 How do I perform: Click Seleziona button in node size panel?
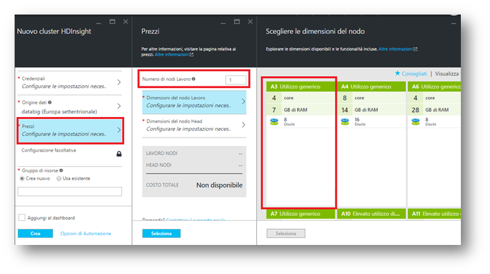[286, 233]
